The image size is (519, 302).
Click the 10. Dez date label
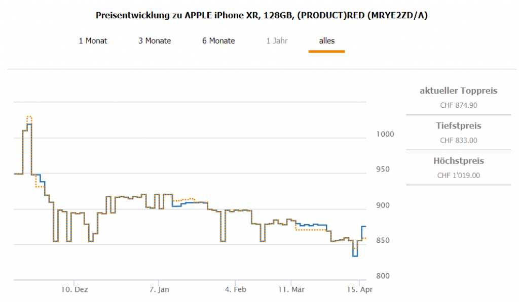[75, 290]
